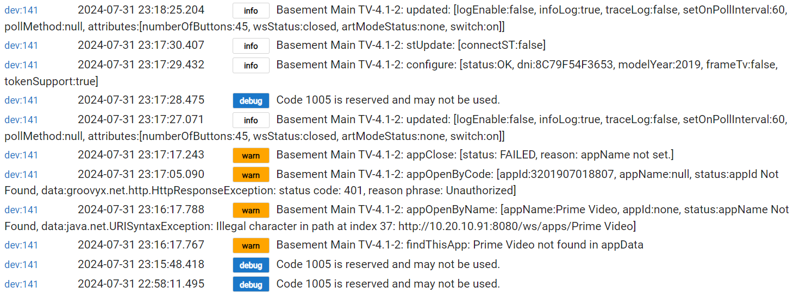
Task: Open dev:141 link at 23:17:29.432 configure entry
Action: point(21,65)
